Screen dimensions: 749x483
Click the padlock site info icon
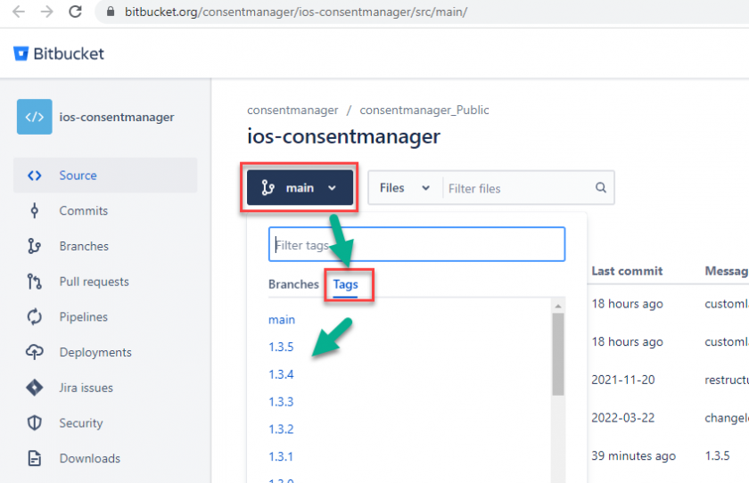pos(111,11)
